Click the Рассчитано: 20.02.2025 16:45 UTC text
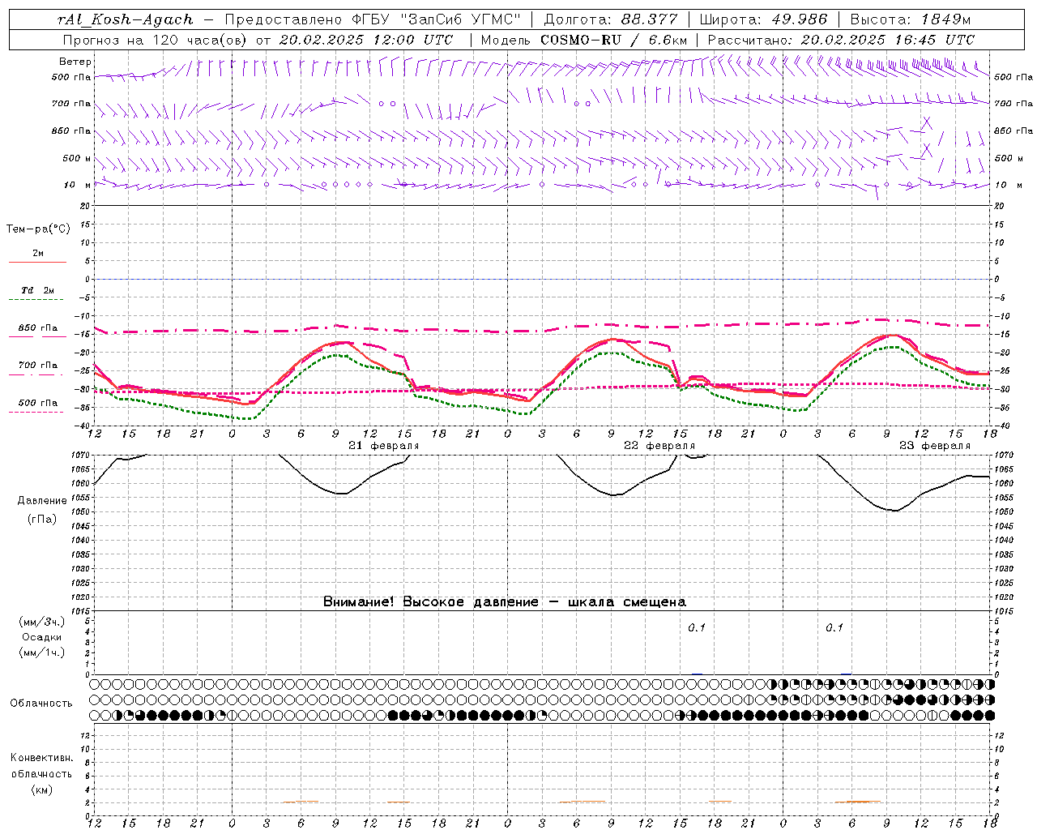Image resolution: width=1037 pixels, height=830 pixels. point(841,40)
